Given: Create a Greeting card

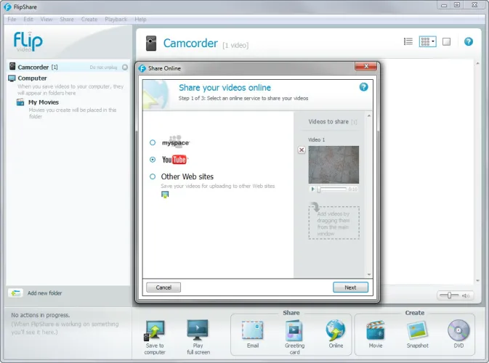Looking at the screenshot, I should pyautogui.click(x=294, y=338).
